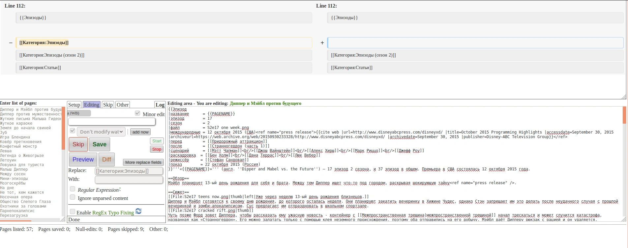Click "Общество Слепого Глаза" in the page list
Viewport: 628px width, 248px height.
point(25,202)
